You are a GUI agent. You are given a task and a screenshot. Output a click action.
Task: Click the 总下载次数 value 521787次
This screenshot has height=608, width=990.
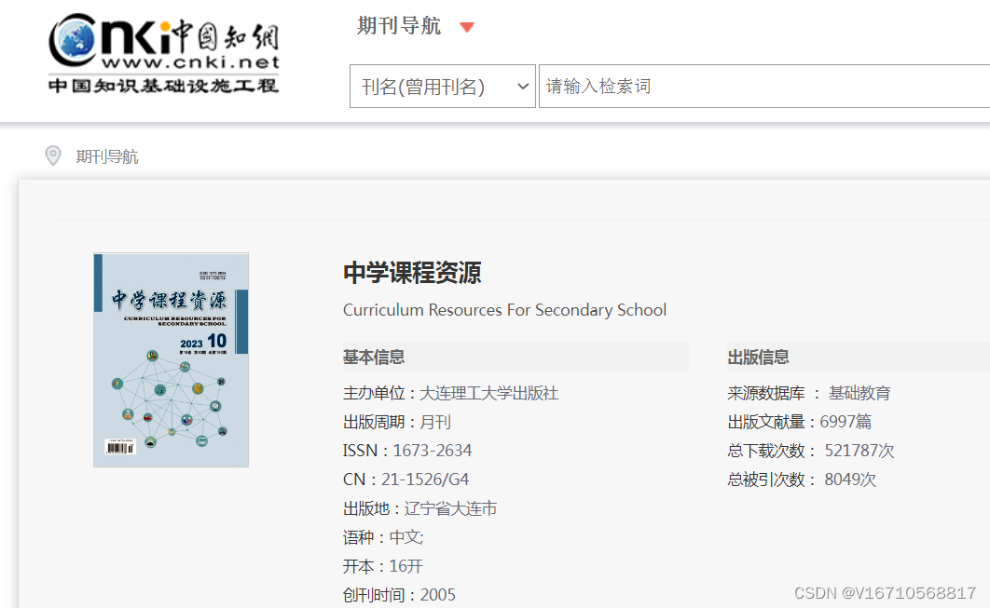pyautogui.click(x=859, y=451)
